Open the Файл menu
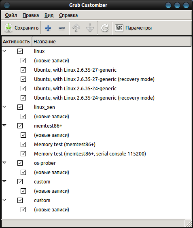Screen dimensions: 193x228 pos(11,15)
